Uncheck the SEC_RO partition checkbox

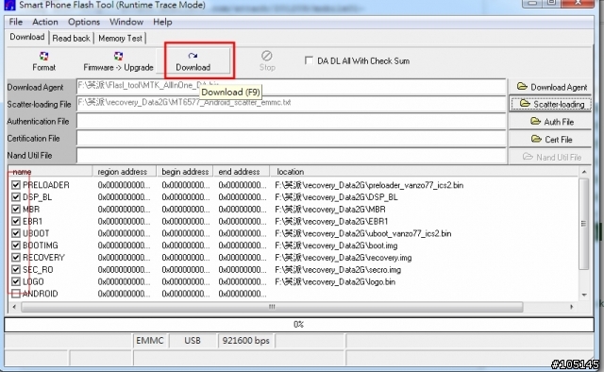(16, 269)
